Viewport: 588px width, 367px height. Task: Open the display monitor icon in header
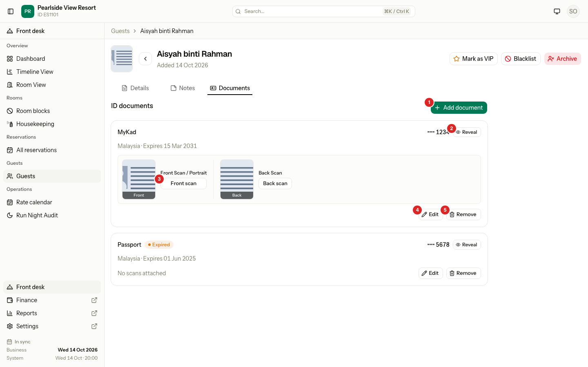click(557, 11)
